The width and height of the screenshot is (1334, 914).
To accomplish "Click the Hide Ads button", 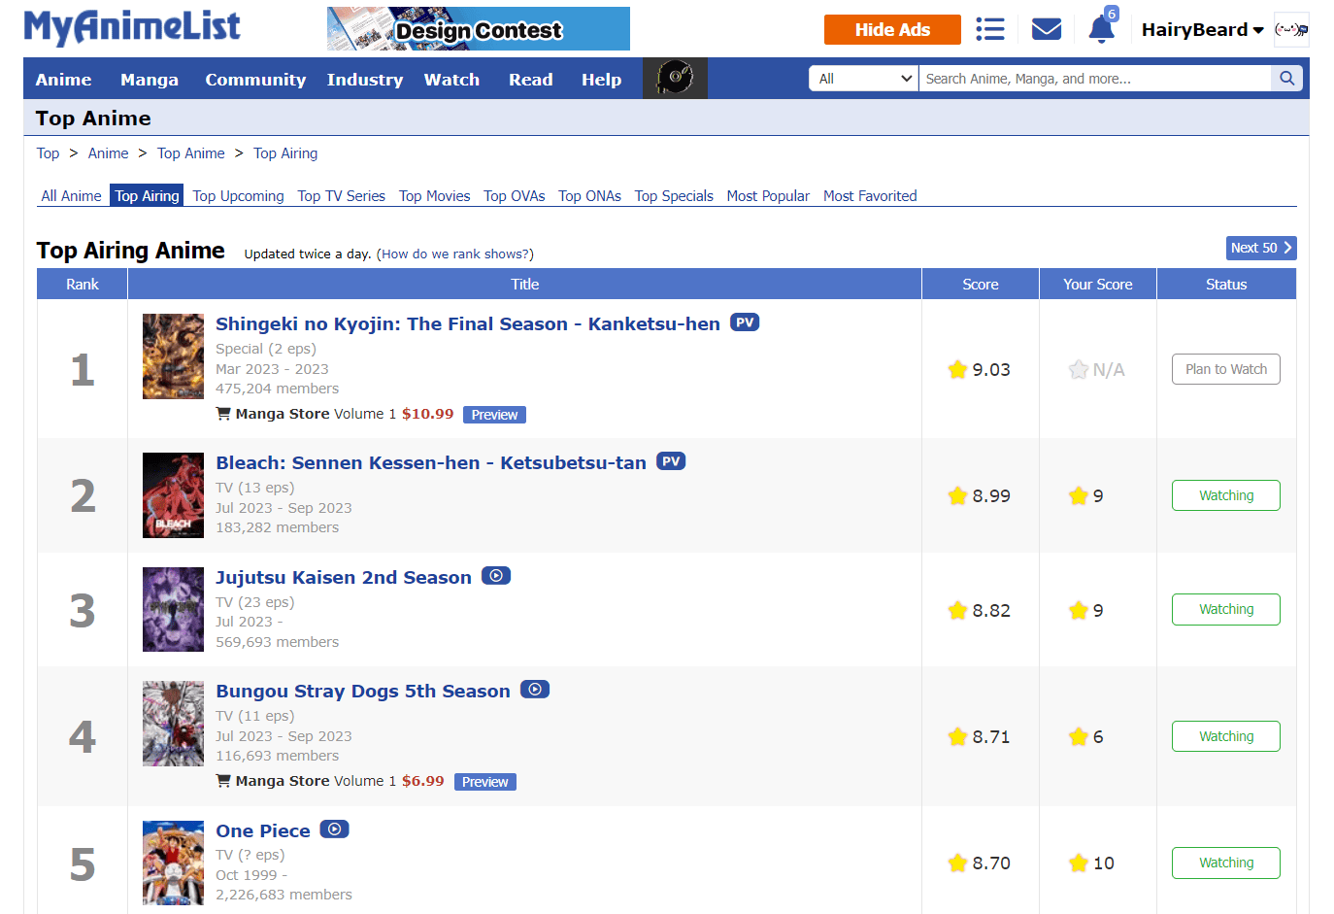I will [892, 30].
